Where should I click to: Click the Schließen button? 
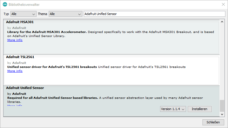[x=213, y=122]
